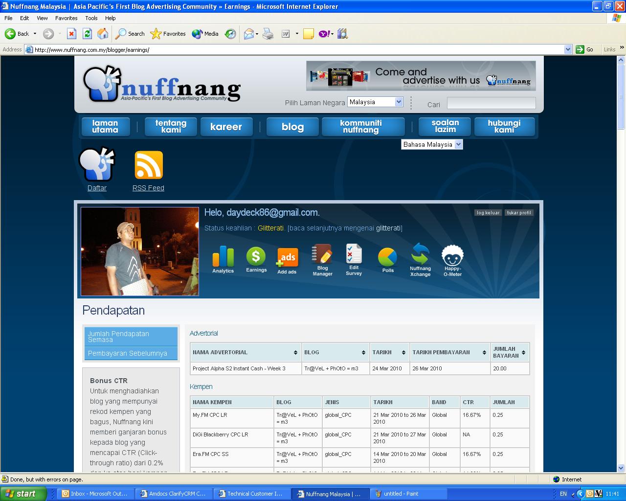
Task: Open the Help menu
Action: tap(111, 18)
